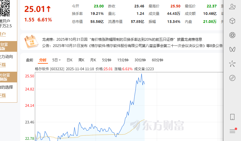Click the price line peak on chart
This screenshot has width=241, height=141.
click(x=142, y=74)
